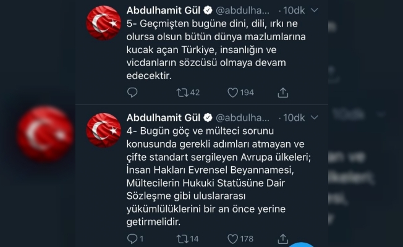This screenshot has width=403, height=247.
Task: Open the Turkish flag avatar on the second tweet
Action: 104,130
